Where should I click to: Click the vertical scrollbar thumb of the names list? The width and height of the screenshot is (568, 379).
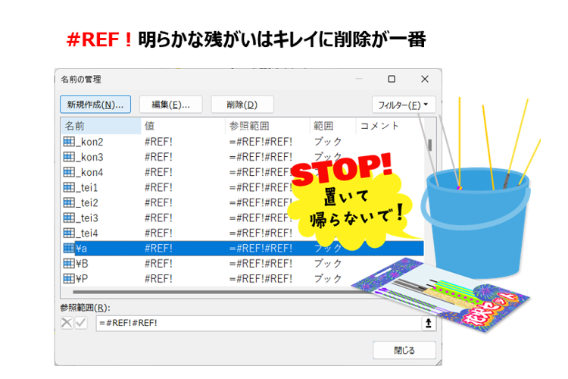click(430, 145)
